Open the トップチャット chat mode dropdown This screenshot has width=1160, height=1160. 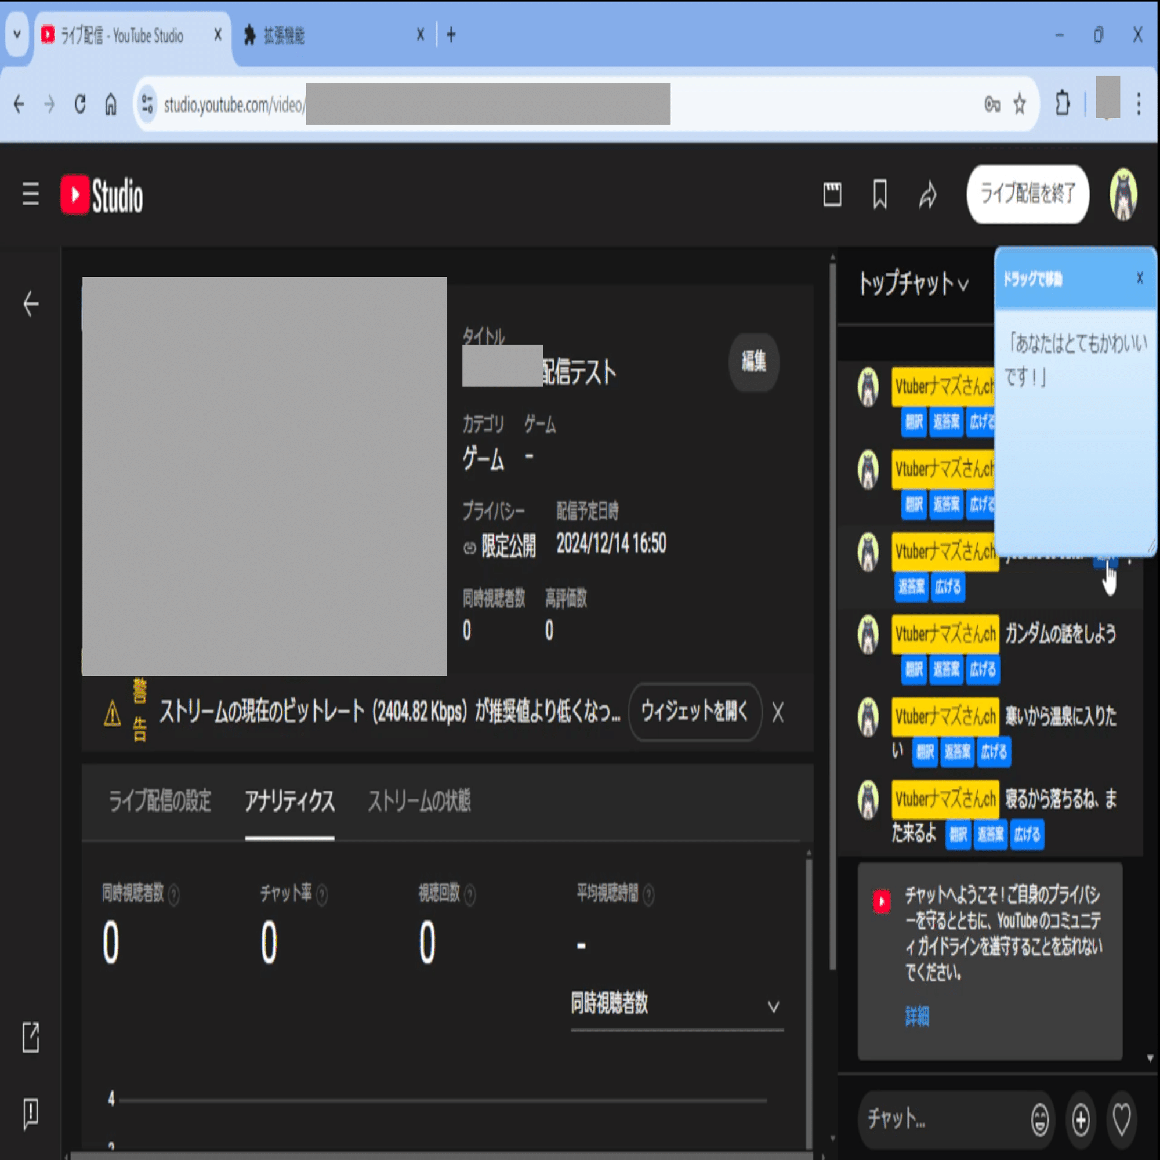[913, 285]
